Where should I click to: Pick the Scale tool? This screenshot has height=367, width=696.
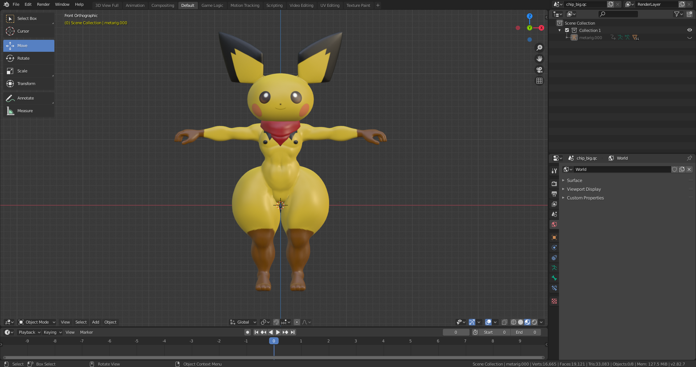pyautogui.click(x=29, y=71)
